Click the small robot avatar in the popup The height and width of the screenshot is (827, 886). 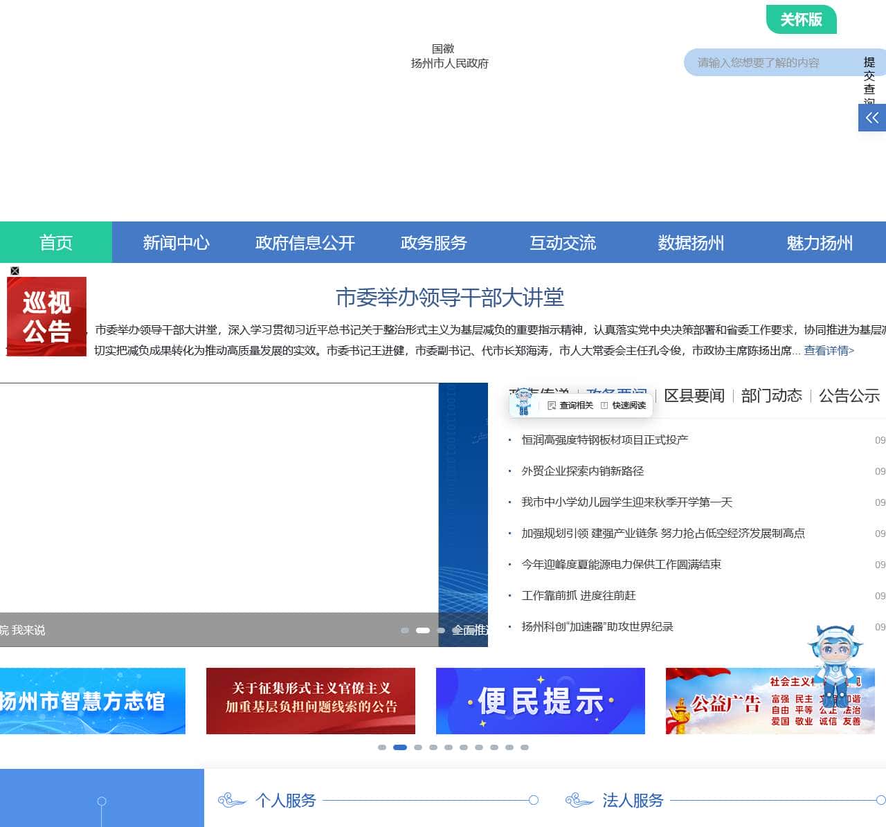point(524,401)
